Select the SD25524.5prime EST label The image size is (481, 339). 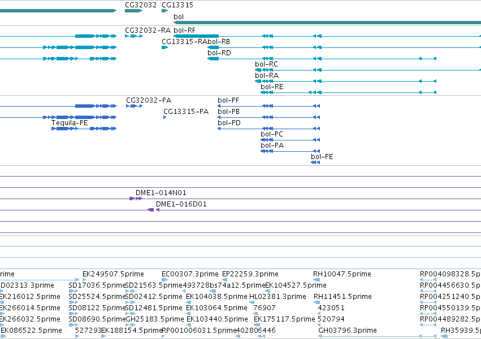point(97,297)
